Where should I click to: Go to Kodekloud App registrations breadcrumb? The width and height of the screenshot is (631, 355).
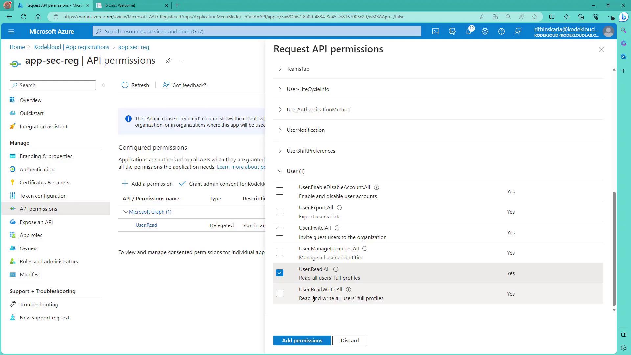[72, 47]
